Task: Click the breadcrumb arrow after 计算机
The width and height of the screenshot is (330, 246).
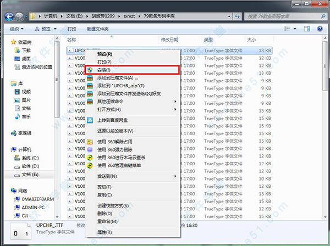Action: [x=62, y=16]
